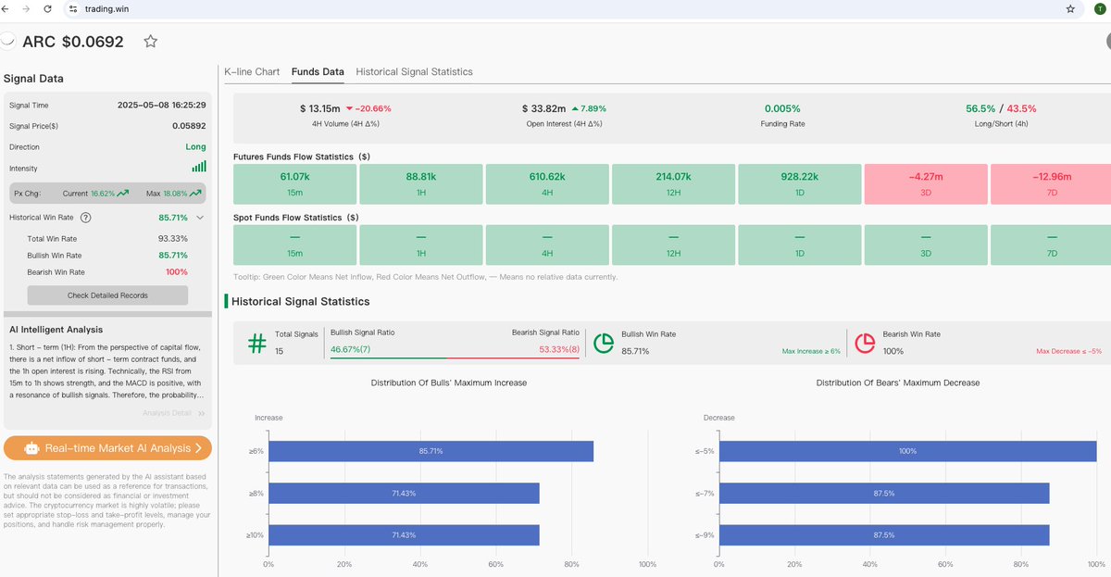Click the Spot Funds Flow 15m cell
1111x577 pixels.
[x=295, y=245]
